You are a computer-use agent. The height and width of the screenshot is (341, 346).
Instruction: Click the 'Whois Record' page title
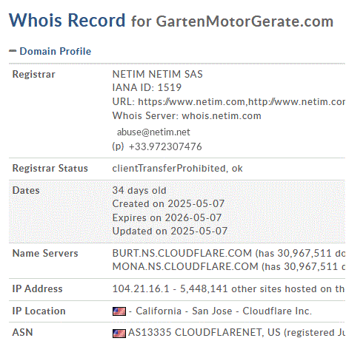[67, 20]
